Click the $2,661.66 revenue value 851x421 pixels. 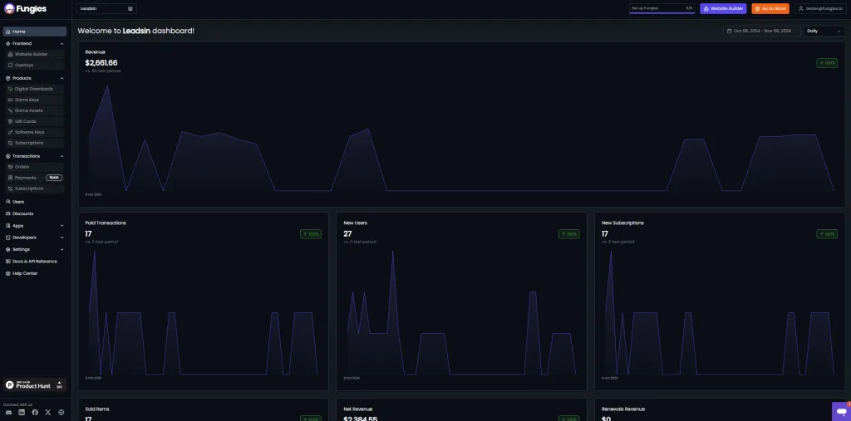[x=101, y=63]
